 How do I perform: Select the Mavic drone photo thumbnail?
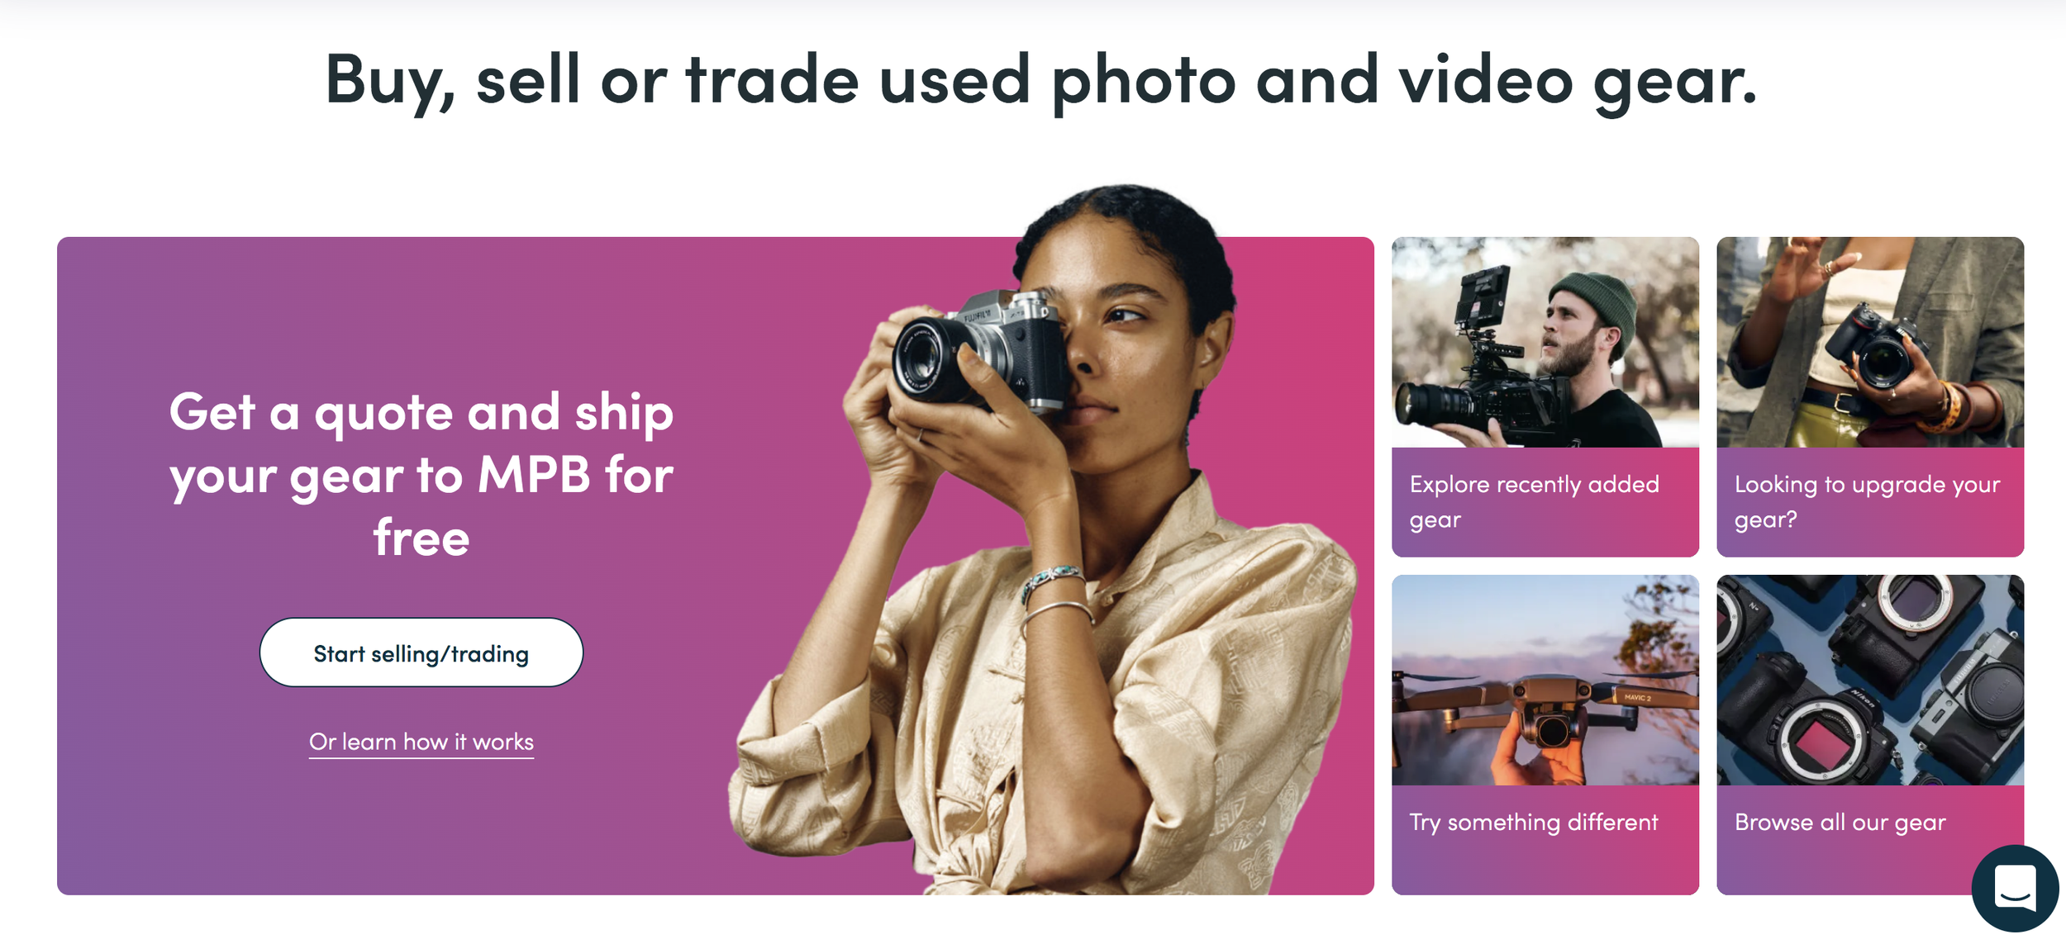coord(1545,681)
